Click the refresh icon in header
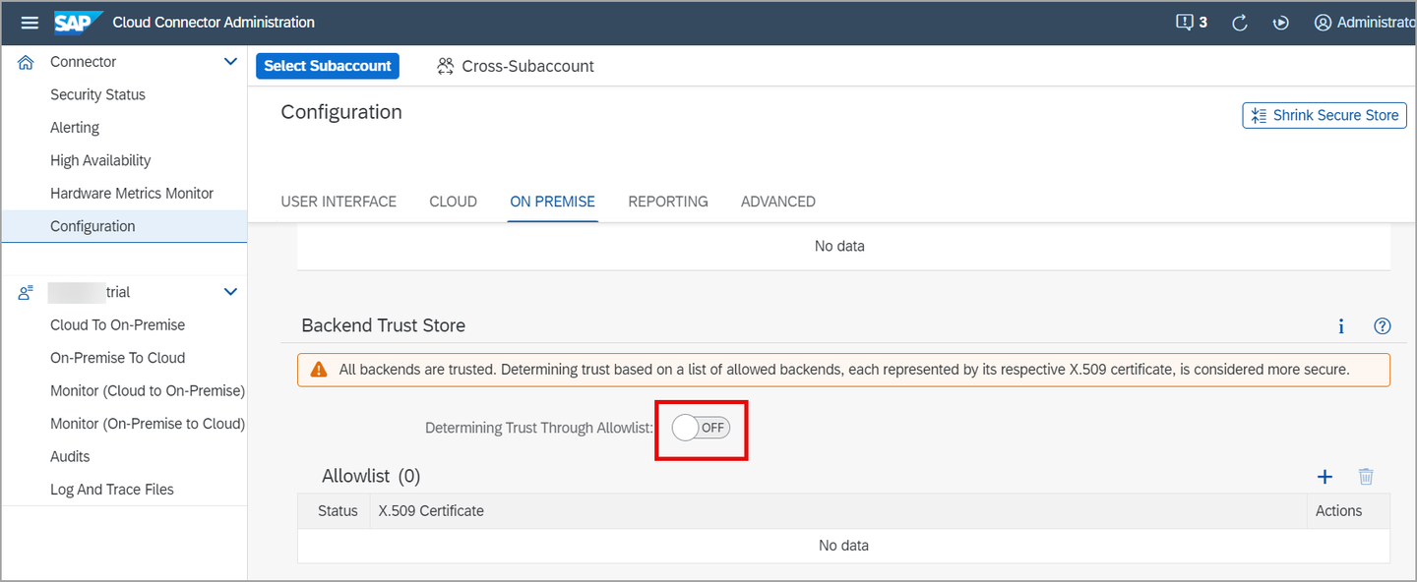 [1240, 22]
